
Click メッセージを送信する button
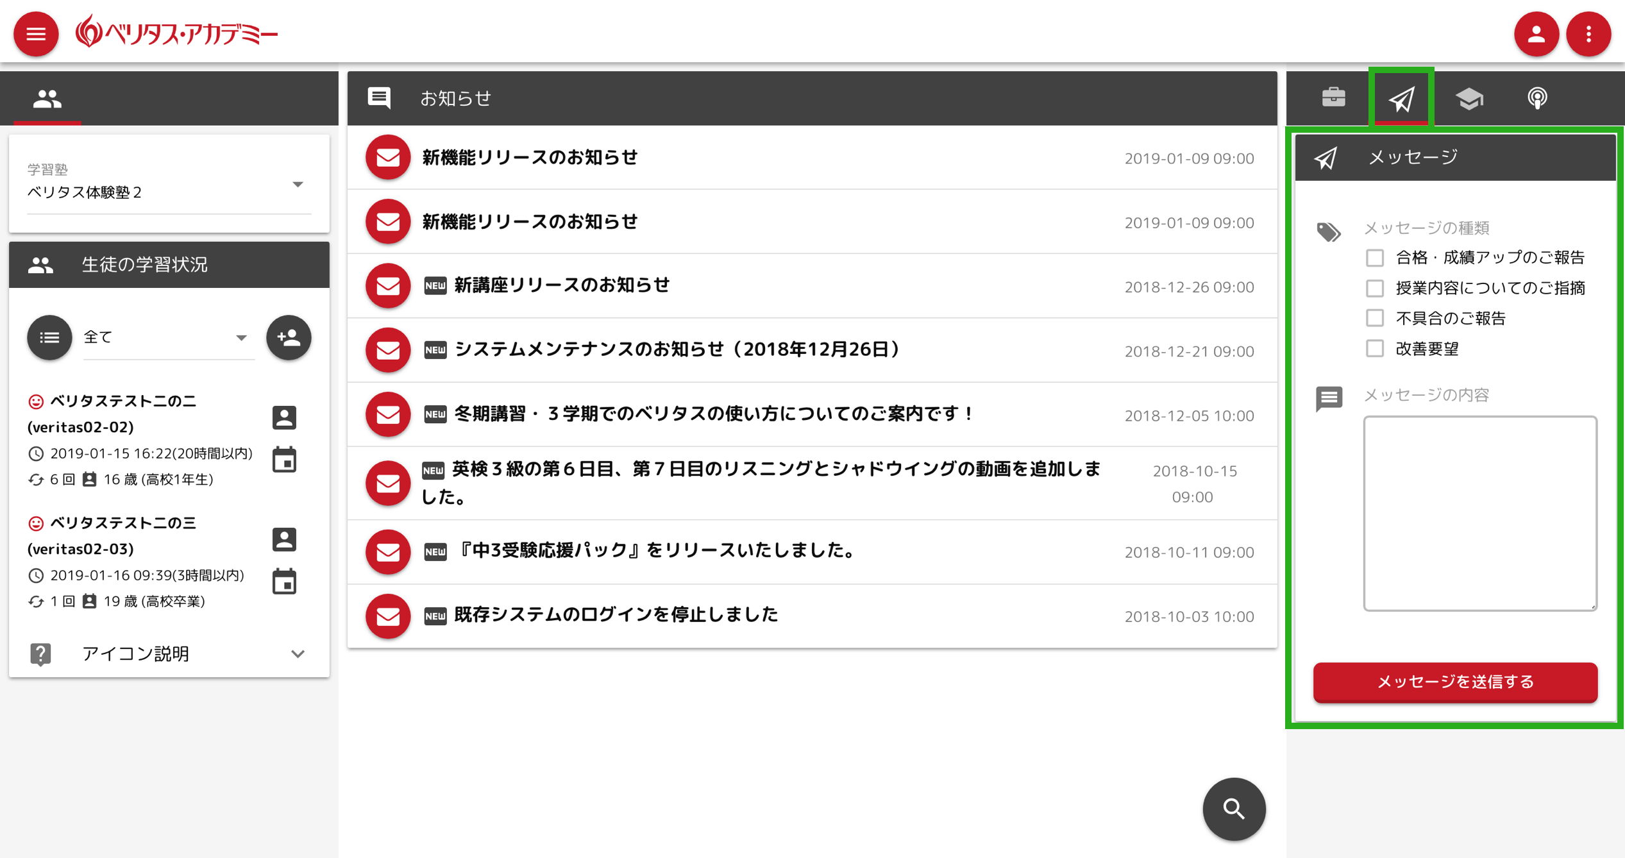[1455, 682]
